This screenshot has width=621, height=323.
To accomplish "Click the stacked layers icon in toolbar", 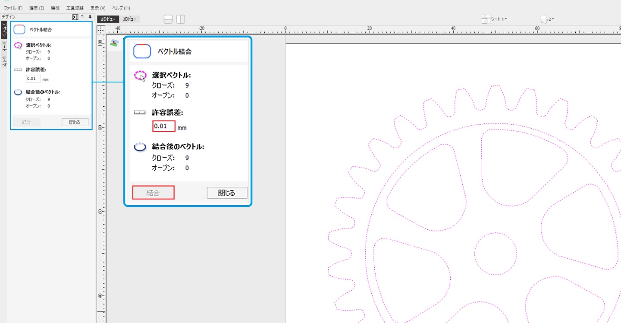I will pyautogui.click(x=544, y=19).
